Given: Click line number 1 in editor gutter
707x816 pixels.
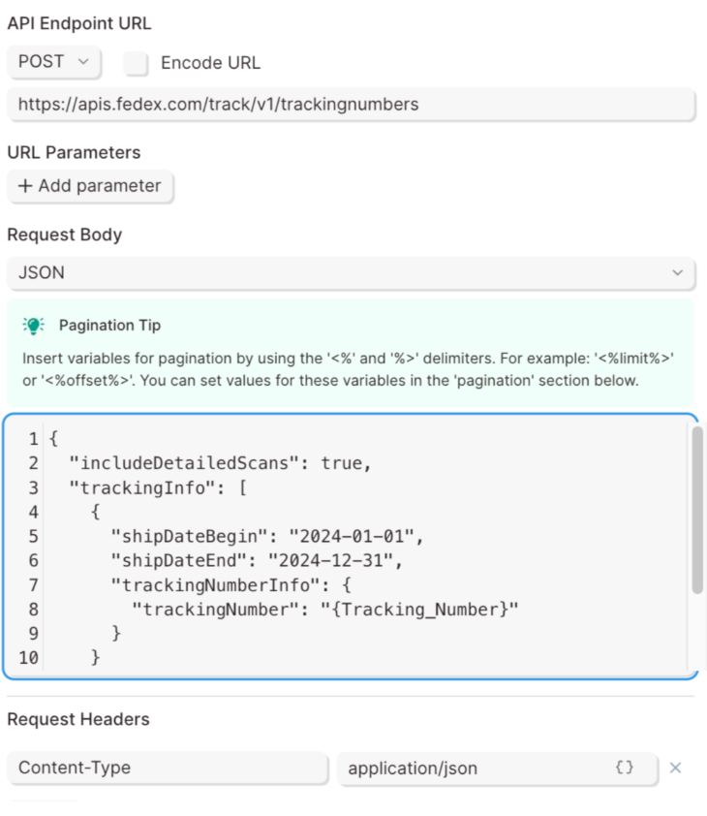Looking at the screenshot, I should (x=33, y=439).
